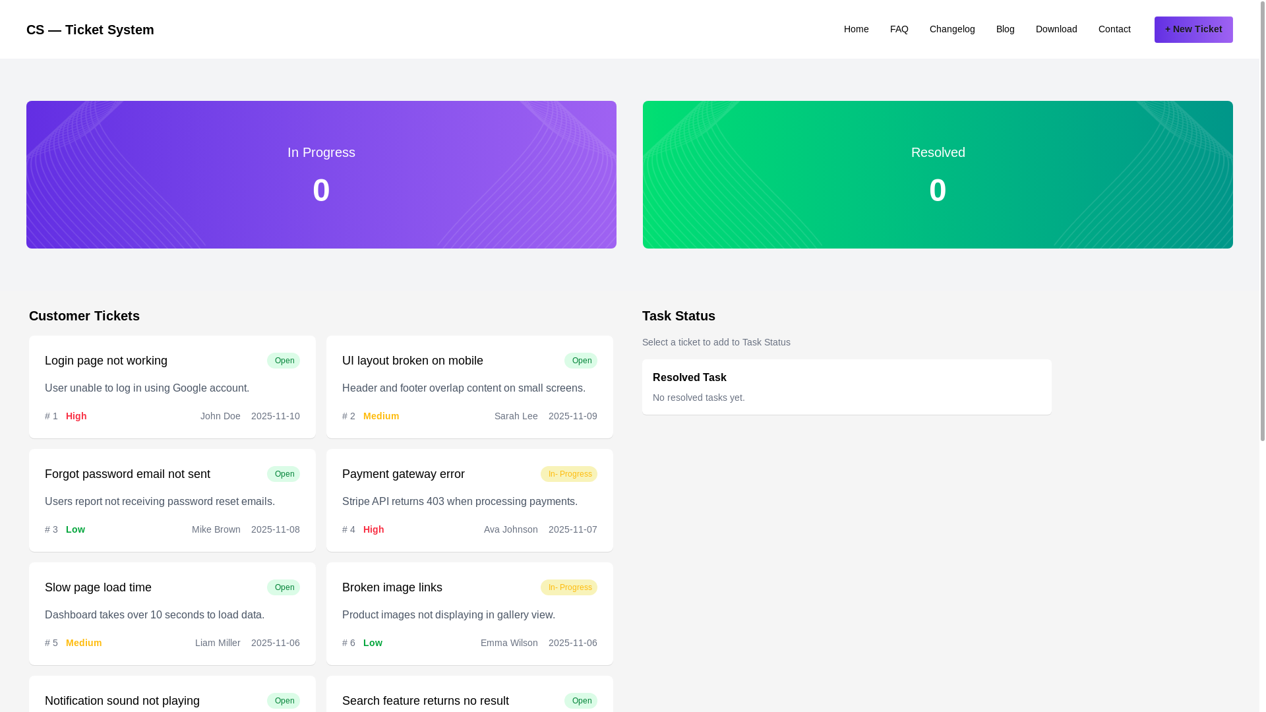Viewport: 1266px width, 712px height.
Task: Click Medium priority label on ticket #2
Action: 381,416
